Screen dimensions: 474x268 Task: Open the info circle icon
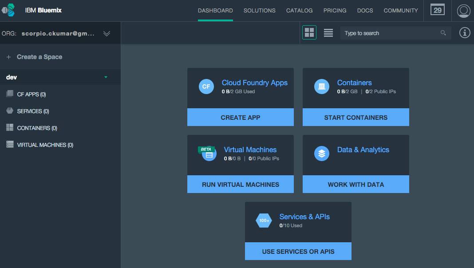coord(465,33)
